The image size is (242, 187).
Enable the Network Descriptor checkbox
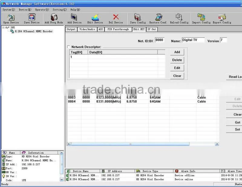click(69, 47)
